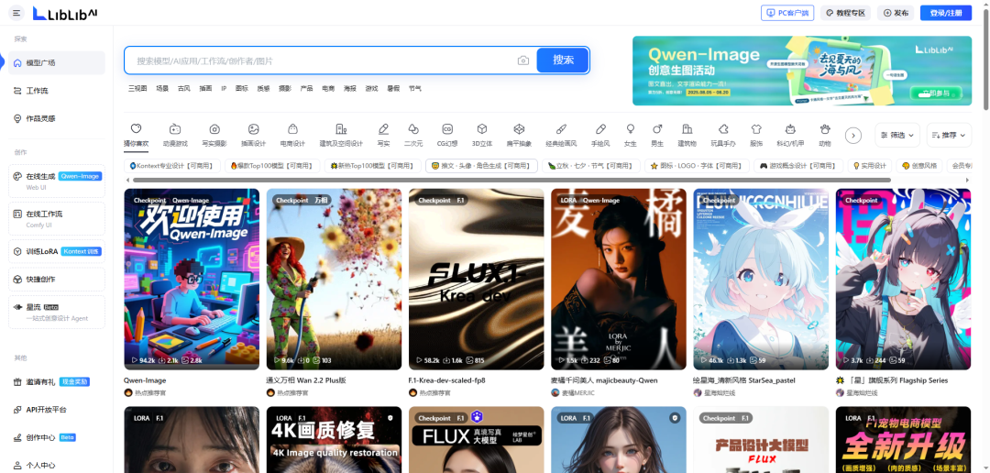
Task: Open the 通义万相 Wan 2.2 Plus版 thumbnail
Action: click(x=334, y=280)
